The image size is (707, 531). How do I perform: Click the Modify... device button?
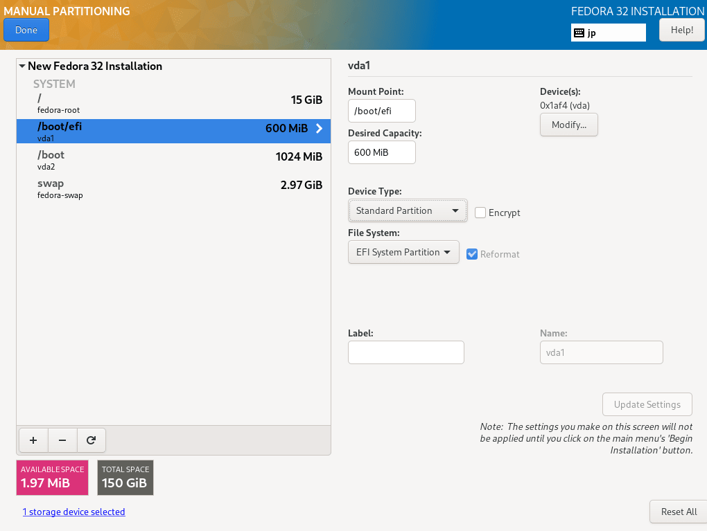point(569,125)
